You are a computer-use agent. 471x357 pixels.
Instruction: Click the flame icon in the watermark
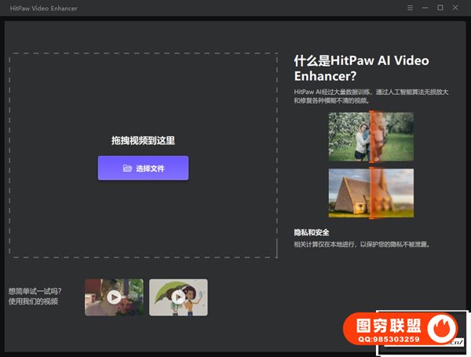click(447, 329)
